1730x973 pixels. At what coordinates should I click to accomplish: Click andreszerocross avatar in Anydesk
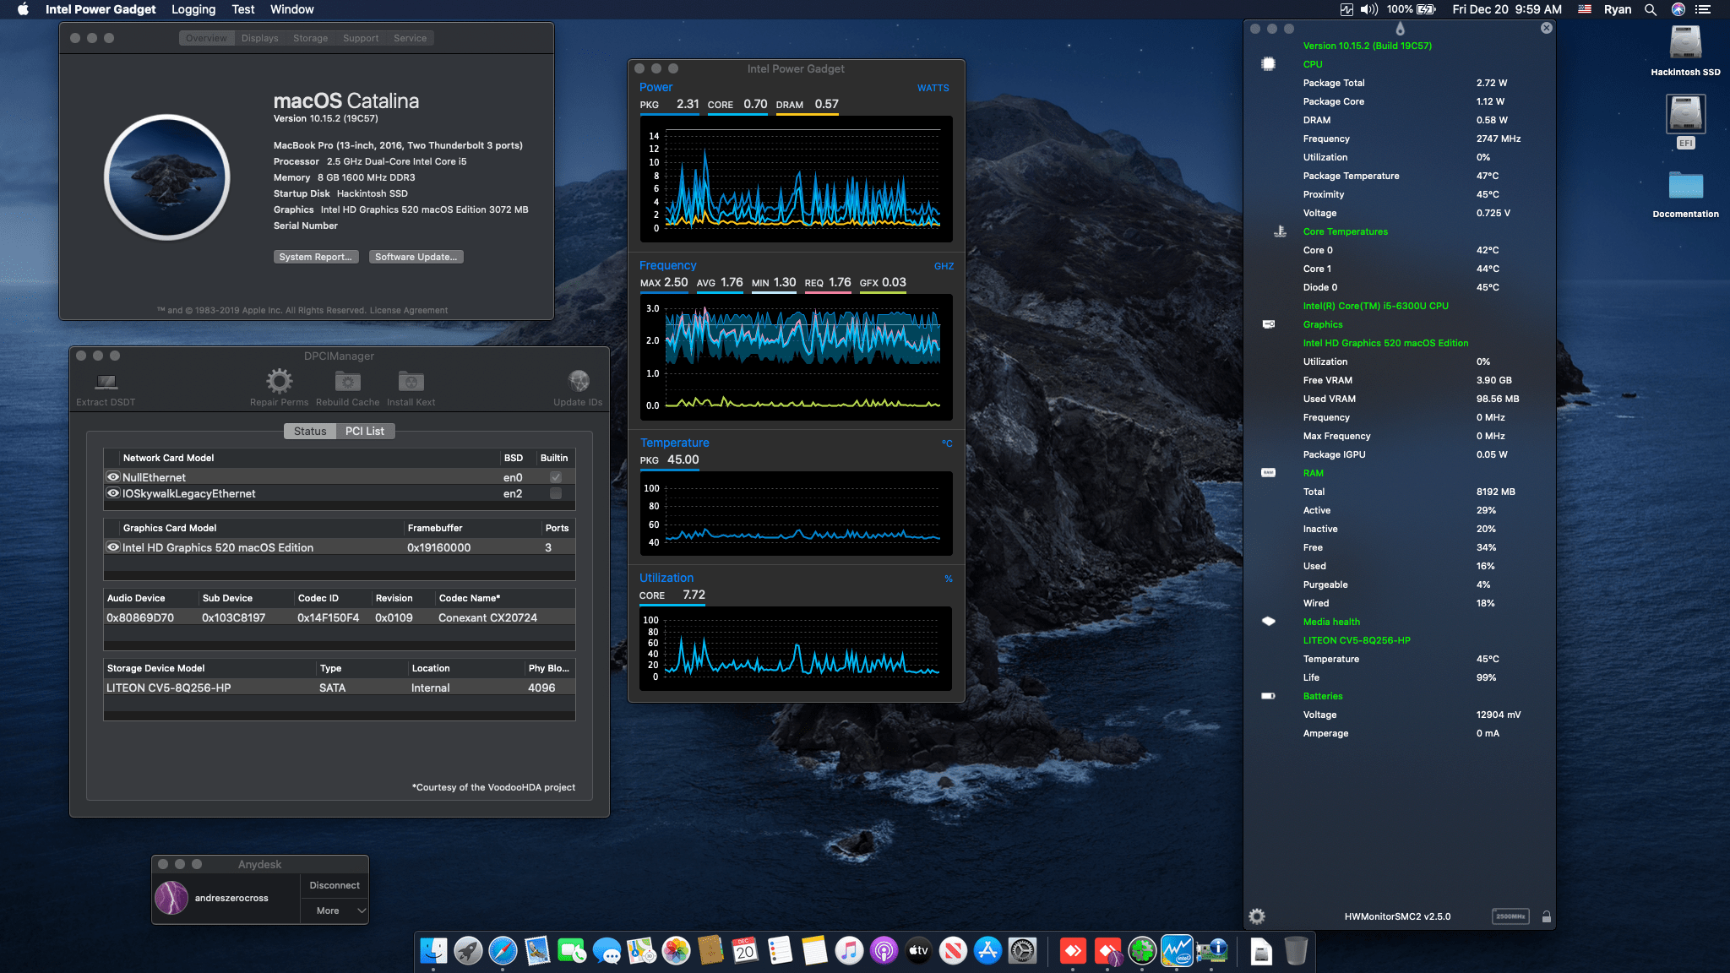[171, 898]
